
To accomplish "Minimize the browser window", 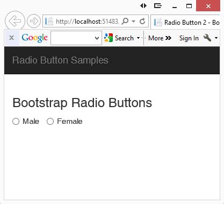I will (x=175, y=7).
